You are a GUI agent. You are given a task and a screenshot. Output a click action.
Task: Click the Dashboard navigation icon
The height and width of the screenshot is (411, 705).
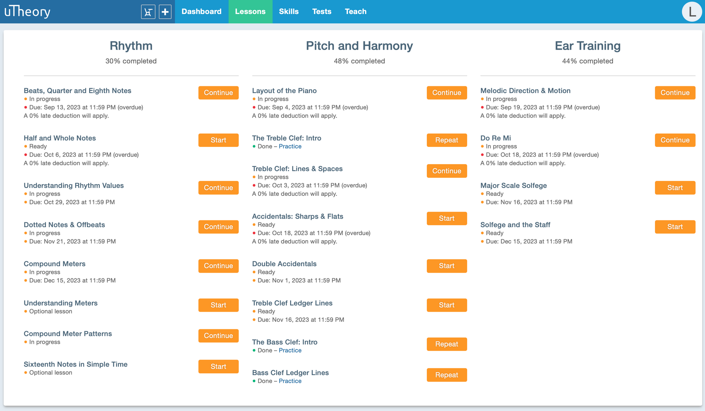coord(201,11)
